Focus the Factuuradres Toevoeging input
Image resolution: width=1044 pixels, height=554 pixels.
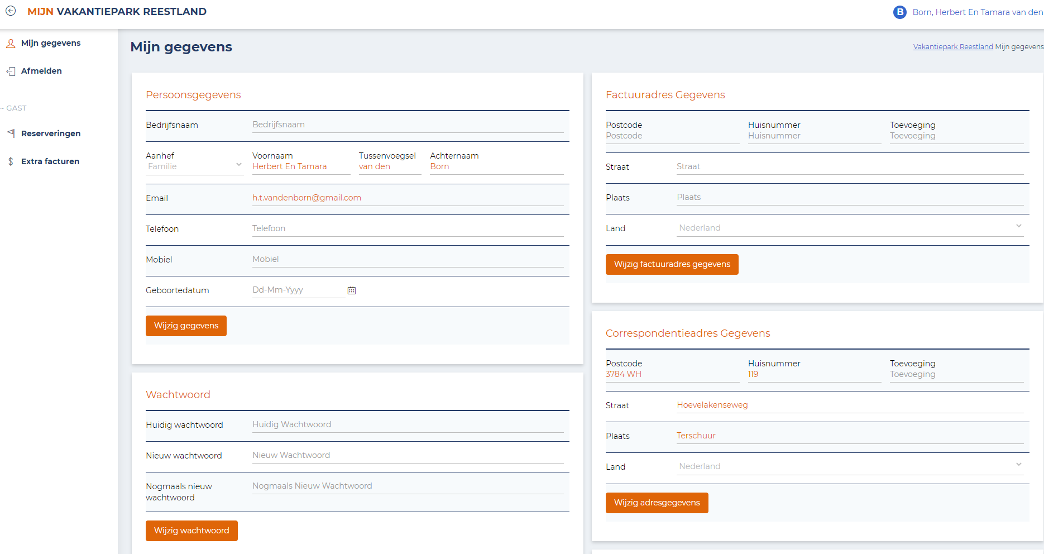[x=956, y=136]
